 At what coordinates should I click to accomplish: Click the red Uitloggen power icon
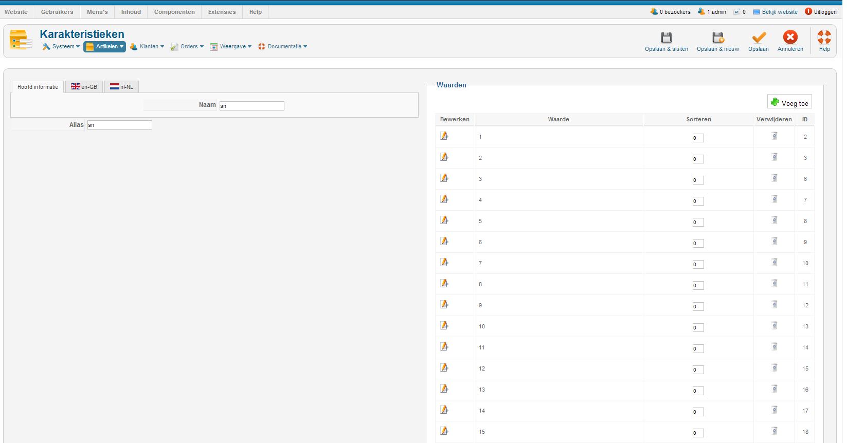tap(808, 11)
